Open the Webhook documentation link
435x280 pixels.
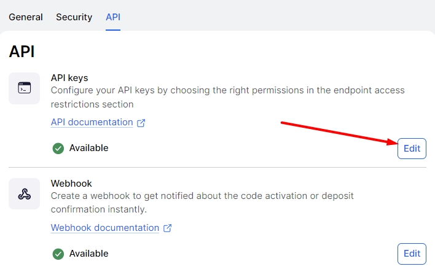pyautogui.click(x=105, y=228)
